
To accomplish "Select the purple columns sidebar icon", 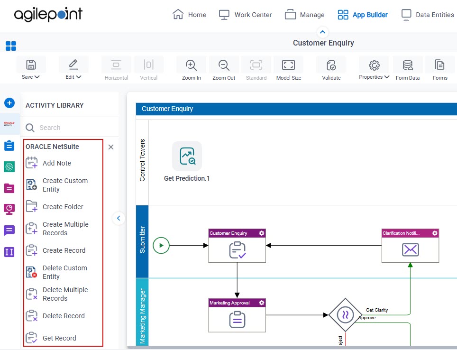I will tap(9, 252).
